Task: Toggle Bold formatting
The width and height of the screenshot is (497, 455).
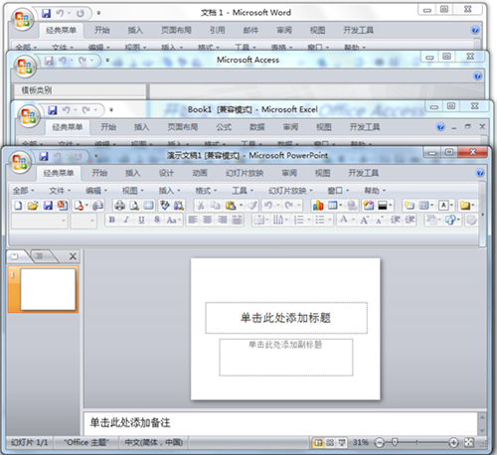Action: point(112,220)
